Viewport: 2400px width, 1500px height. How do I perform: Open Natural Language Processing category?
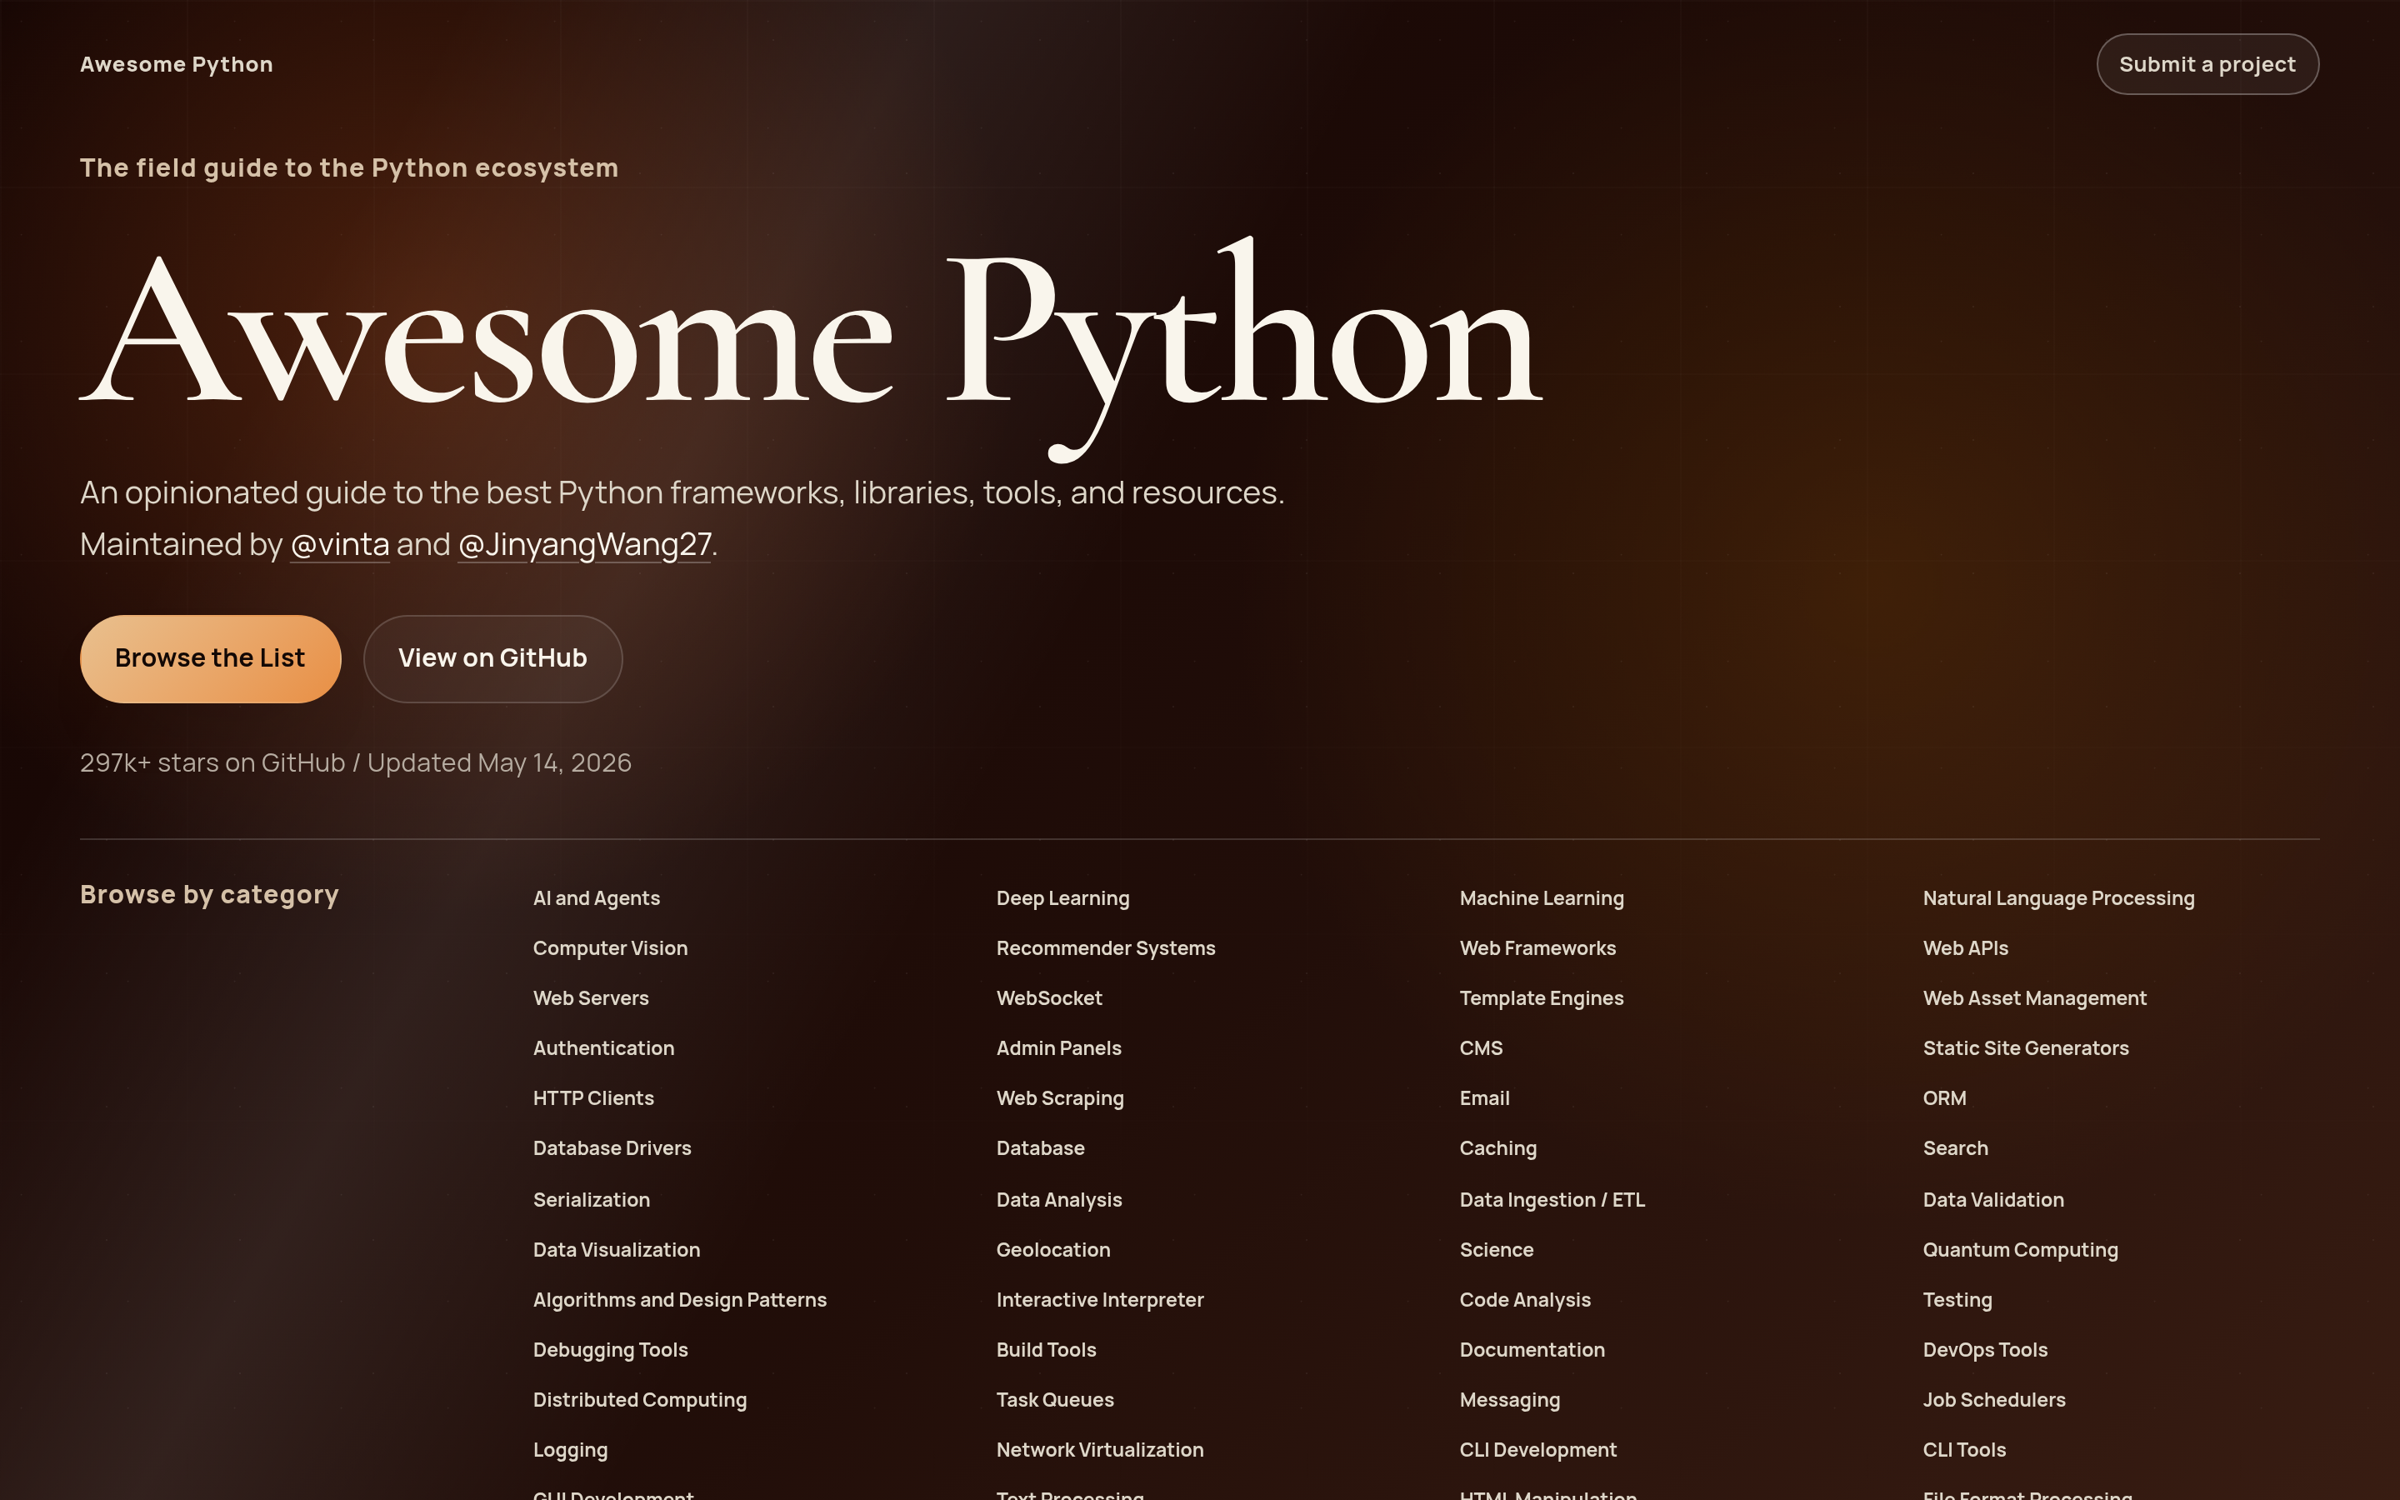coord(2057,897)
